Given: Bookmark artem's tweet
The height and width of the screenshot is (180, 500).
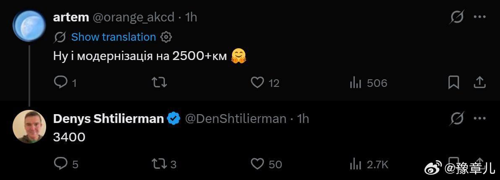Looking at the screenshot, I should click(x=453, y=82).
